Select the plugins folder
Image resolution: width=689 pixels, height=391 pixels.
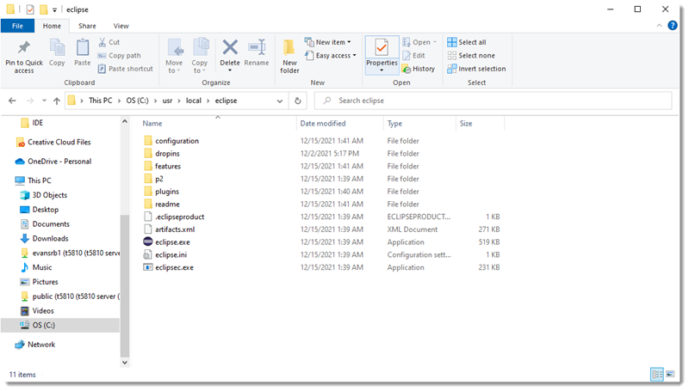(167, 192)
